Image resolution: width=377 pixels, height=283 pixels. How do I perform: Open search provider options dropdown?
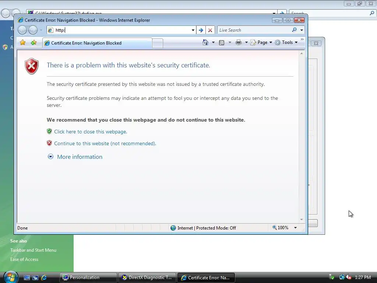coord(302,30)
